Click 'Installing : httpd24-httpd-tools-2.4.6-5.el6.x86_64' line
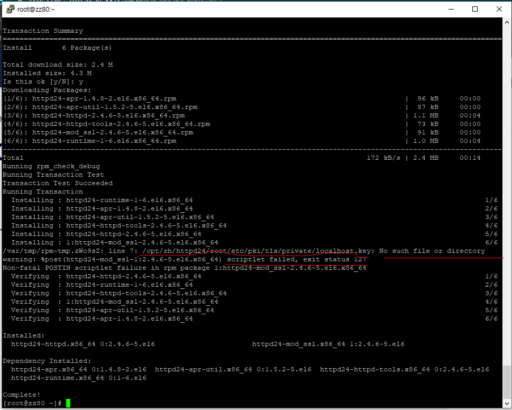 pos(254,226)
